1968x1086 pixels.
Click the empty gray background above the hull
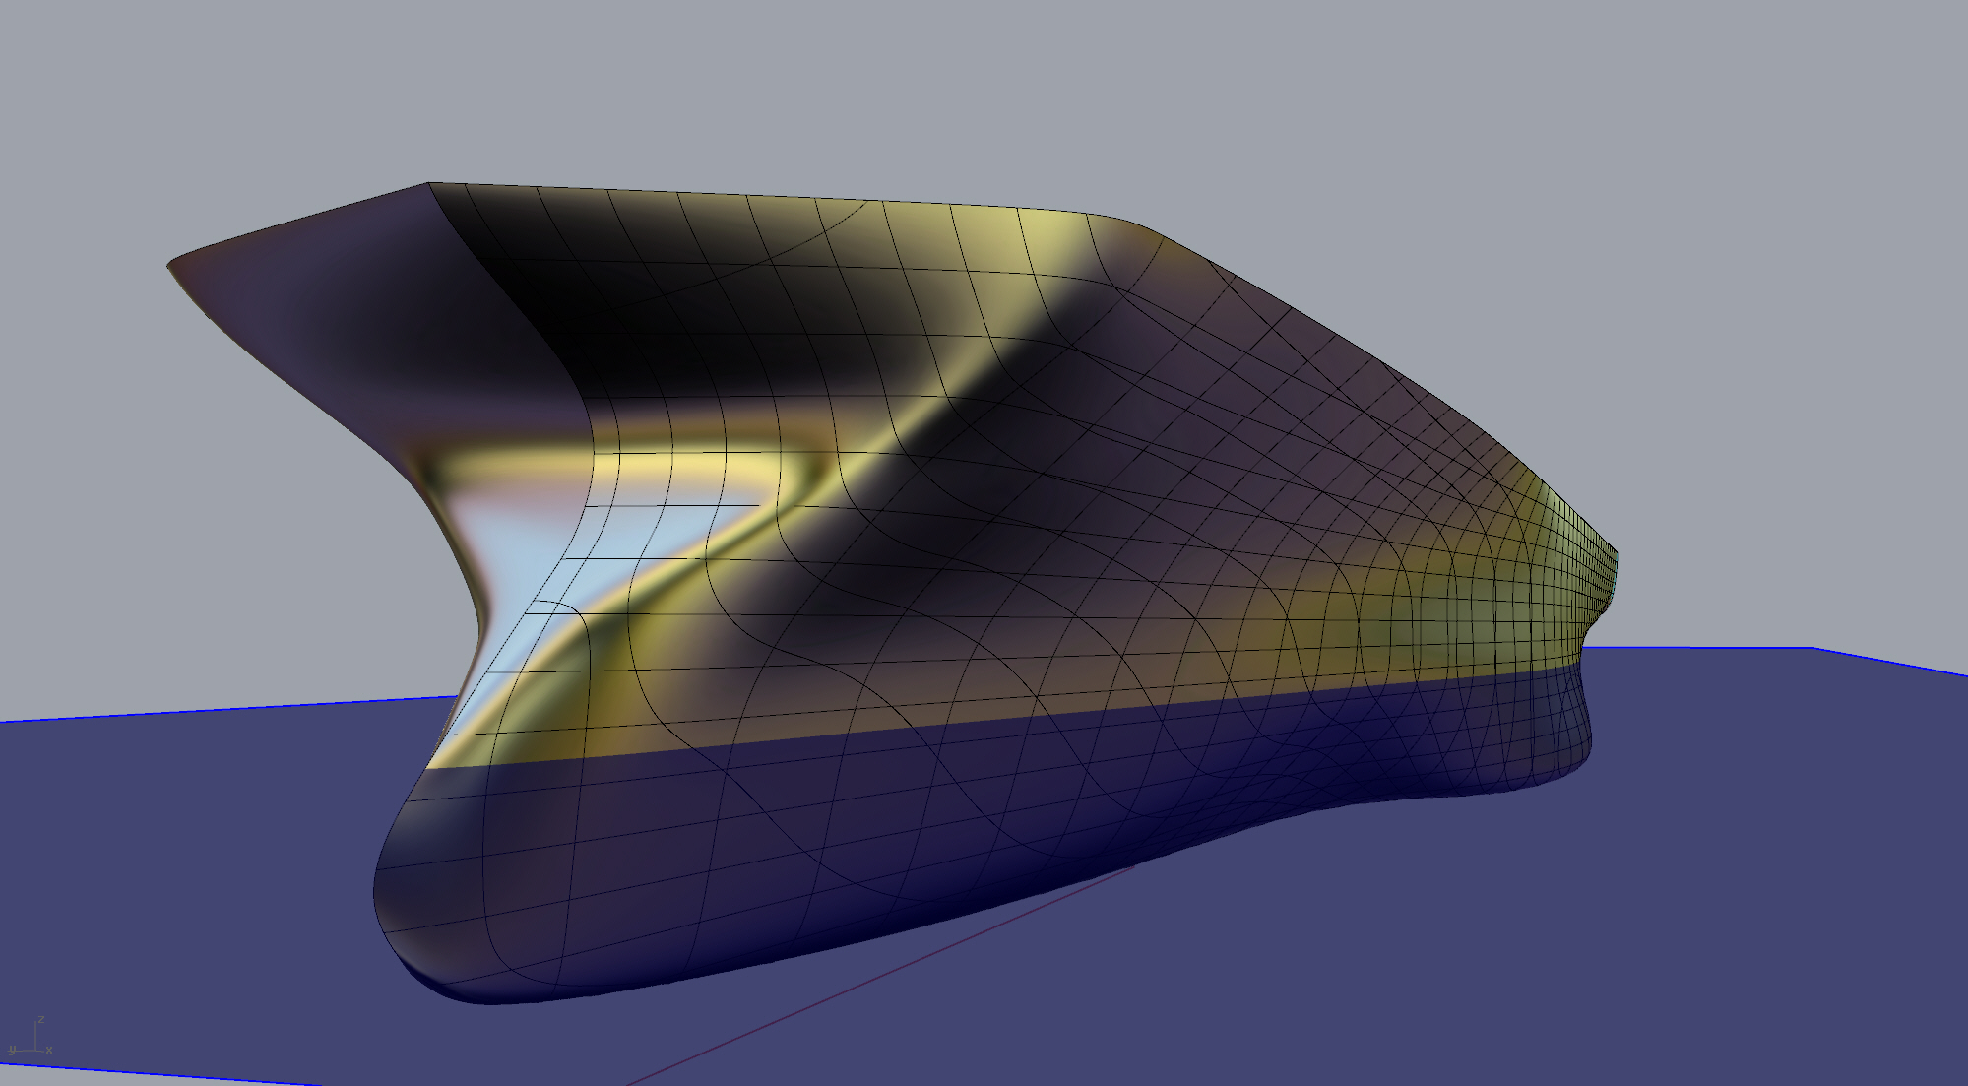(x=984, y=89)
